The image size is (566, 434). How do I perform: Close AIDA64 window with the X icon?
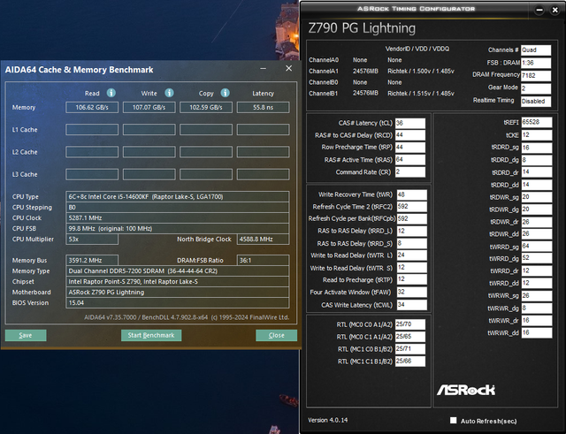289,68
